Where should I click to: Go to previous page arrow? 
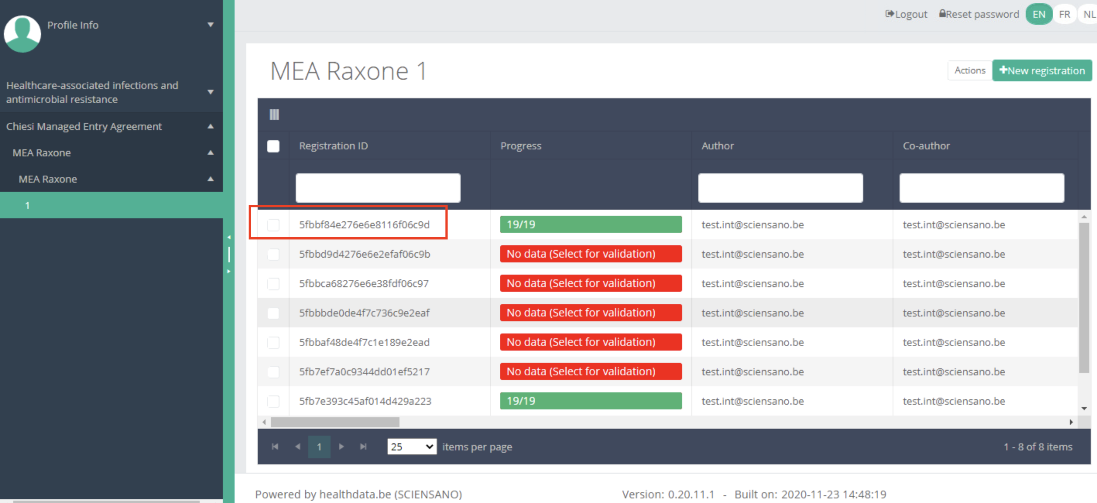[x=298, y=447]
